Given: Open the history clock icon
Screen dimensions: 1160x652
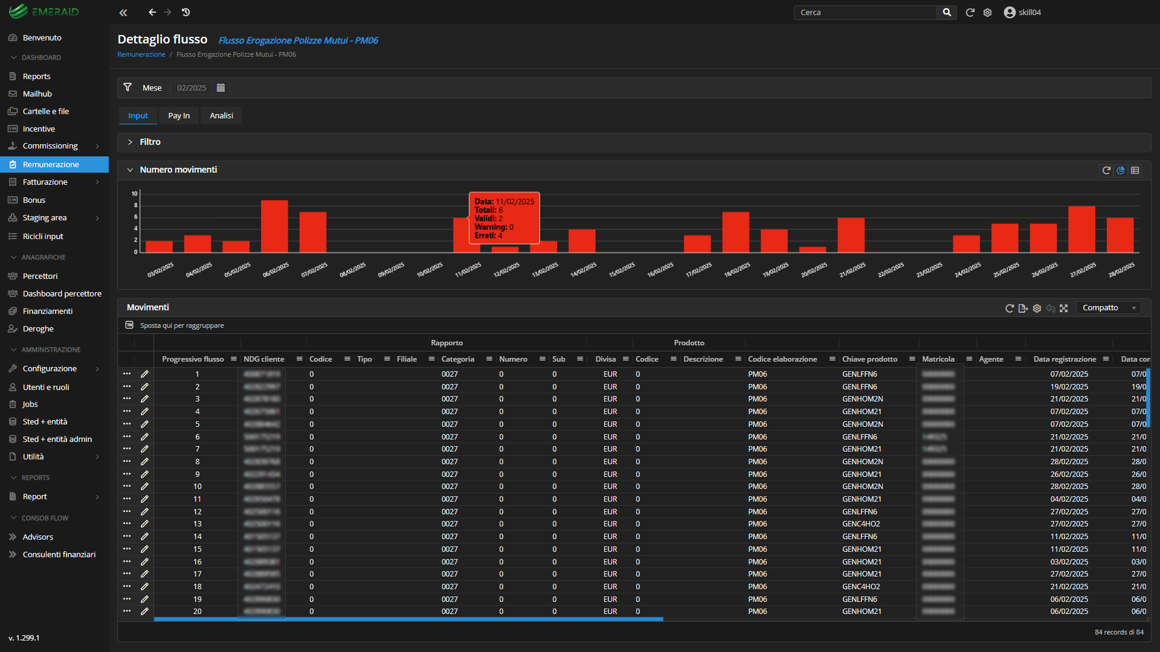Looking at the screenshot, I should [186, 12].
